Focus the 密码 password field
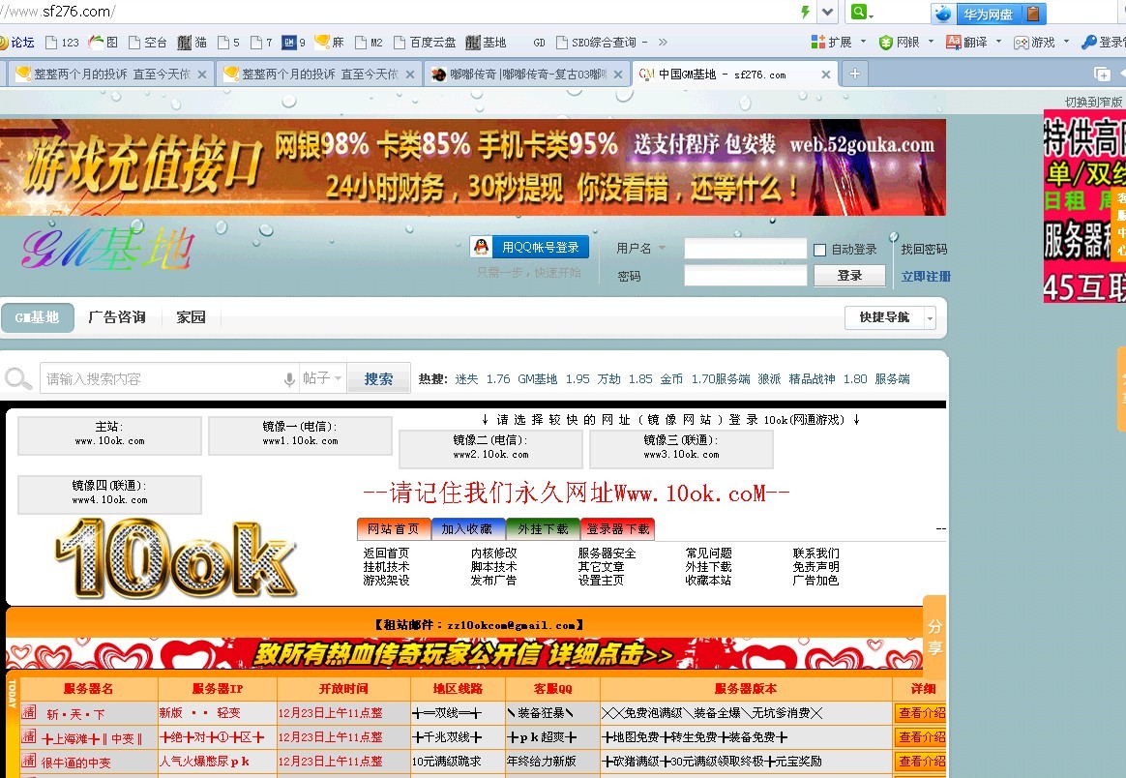 (x=745, y=276)
